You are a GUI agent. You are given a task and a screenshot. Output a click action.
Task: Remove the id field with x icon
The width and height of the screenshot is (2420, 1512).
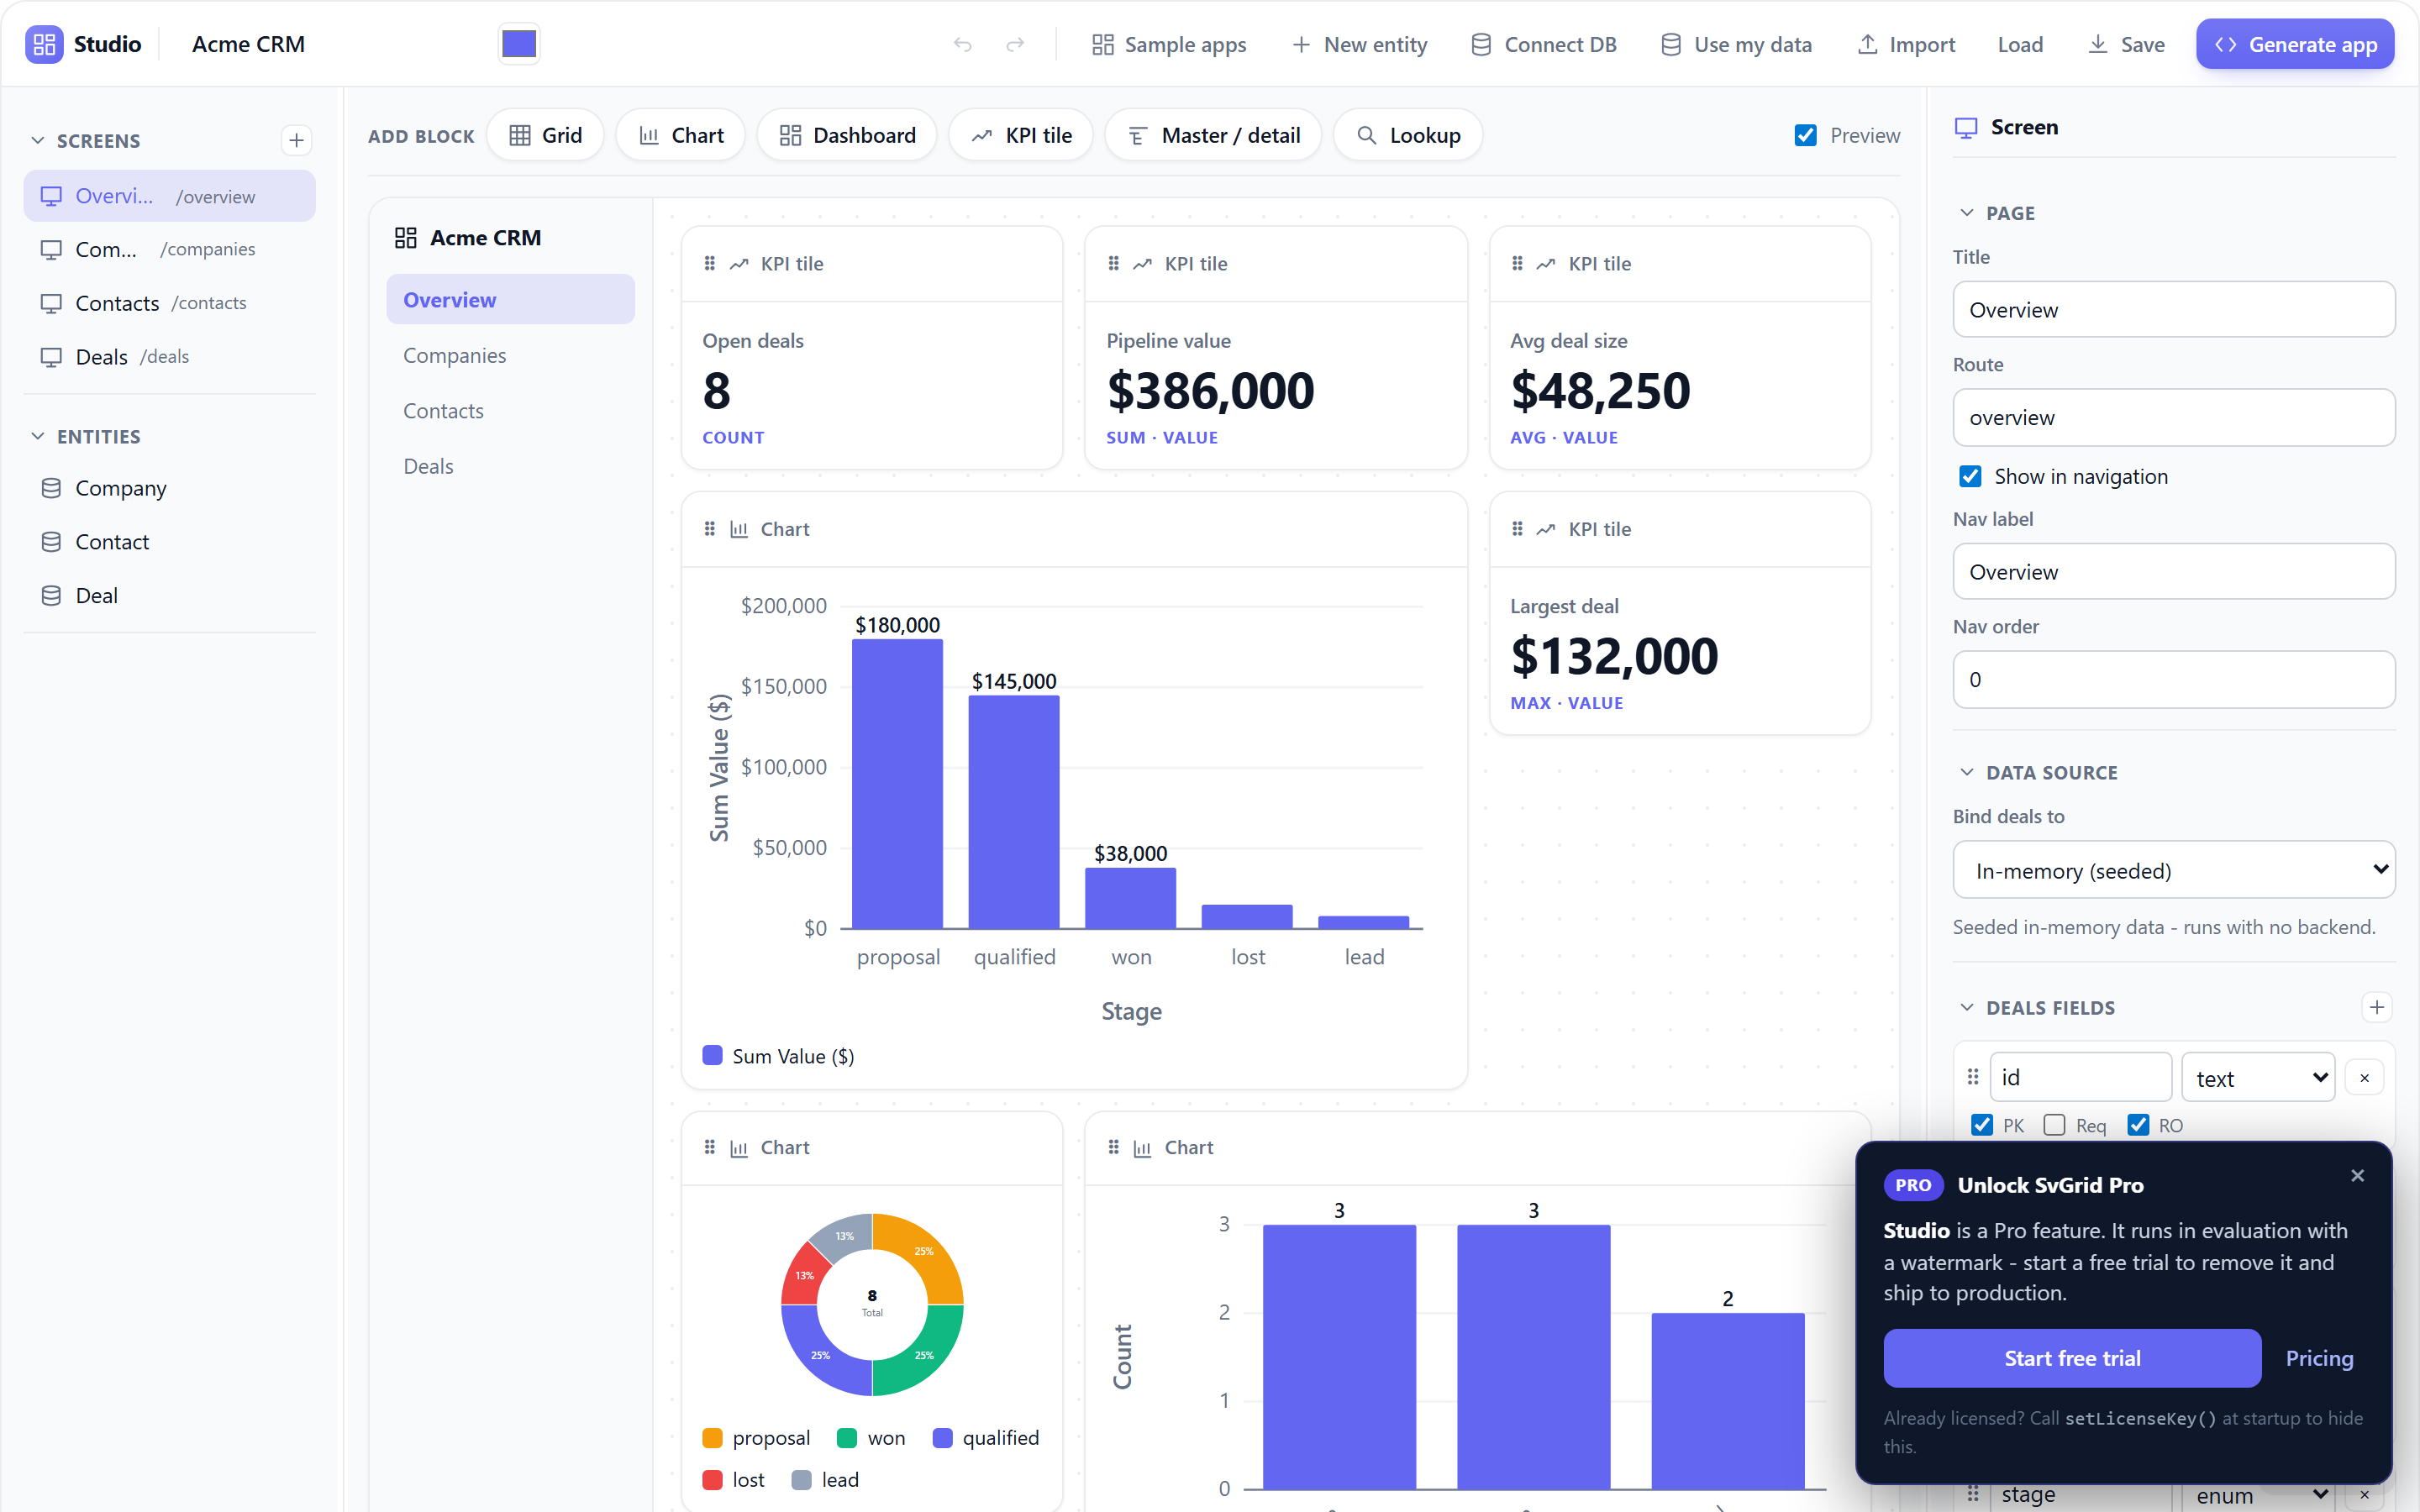(x=2364, y=1077)
